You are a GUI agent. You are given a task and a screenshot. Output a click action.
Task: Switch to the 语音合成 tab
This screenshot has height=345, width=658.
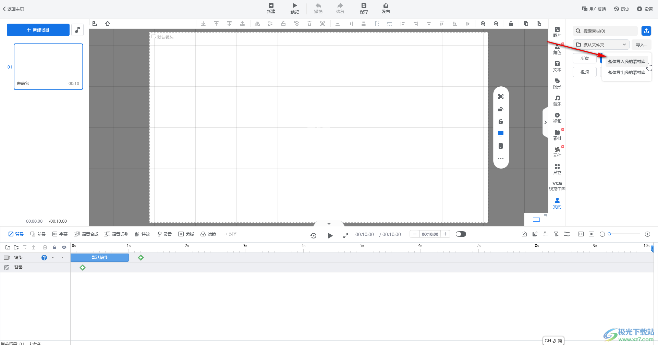point(86,234)
